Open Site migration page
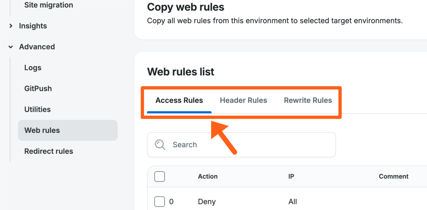This screenshot has width=427, height=210. [x=49, y=5]
